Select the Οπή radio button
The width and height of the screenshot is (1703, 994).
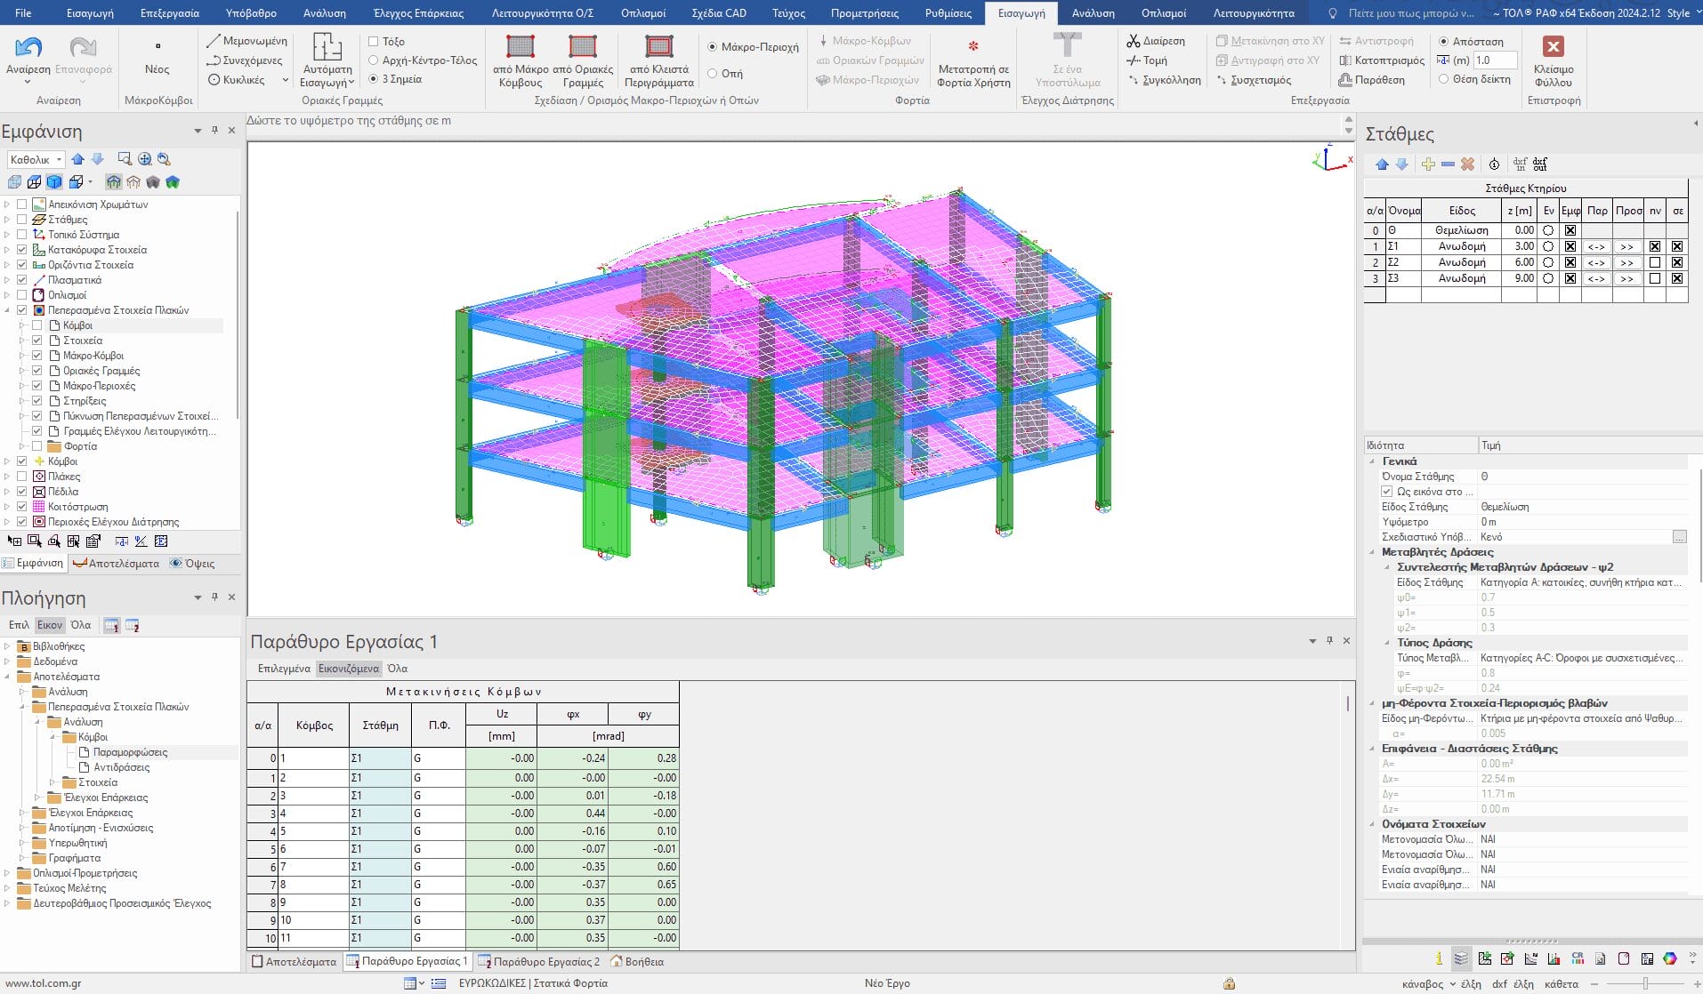(x=713, y=74)
